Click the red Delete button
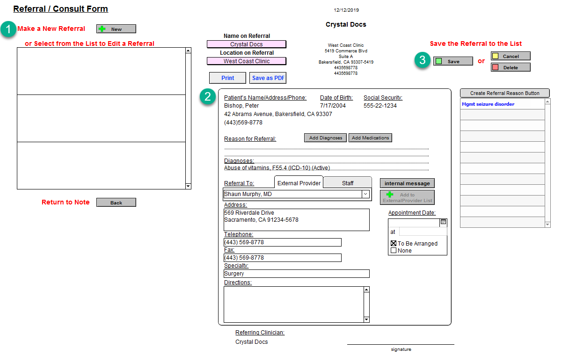Screen dimensions: 562x363 pos(510,67)
